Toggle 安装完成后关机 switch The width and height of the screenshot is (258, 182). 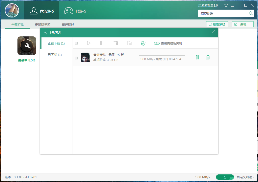coord(157,43)
